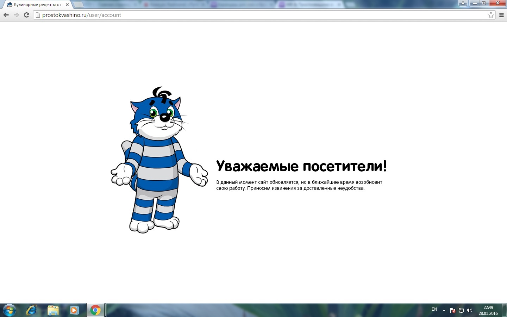Launch Windows Media Player from taskbar
Viewport: 507px width, 317px height.
point(74,310)
